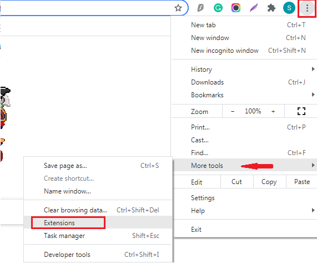Open the purple feather extension icon
This screenshot has height=263, width=317.
click(254, 8)
